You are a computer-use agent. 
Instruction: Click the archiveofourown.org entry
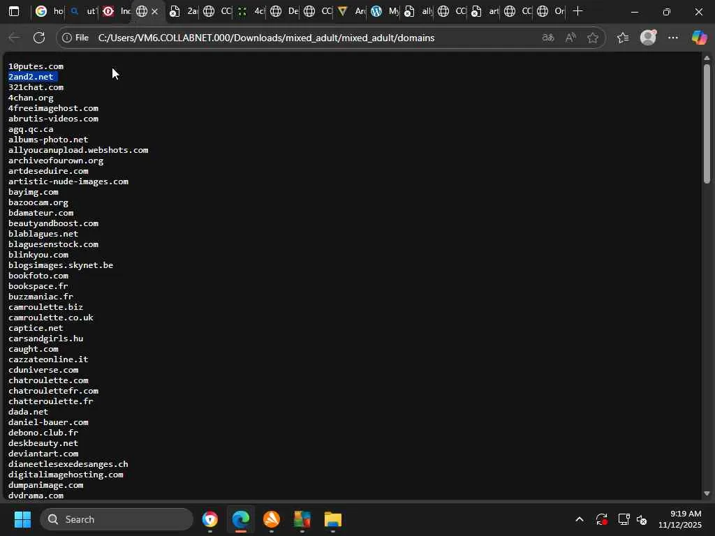56,161
